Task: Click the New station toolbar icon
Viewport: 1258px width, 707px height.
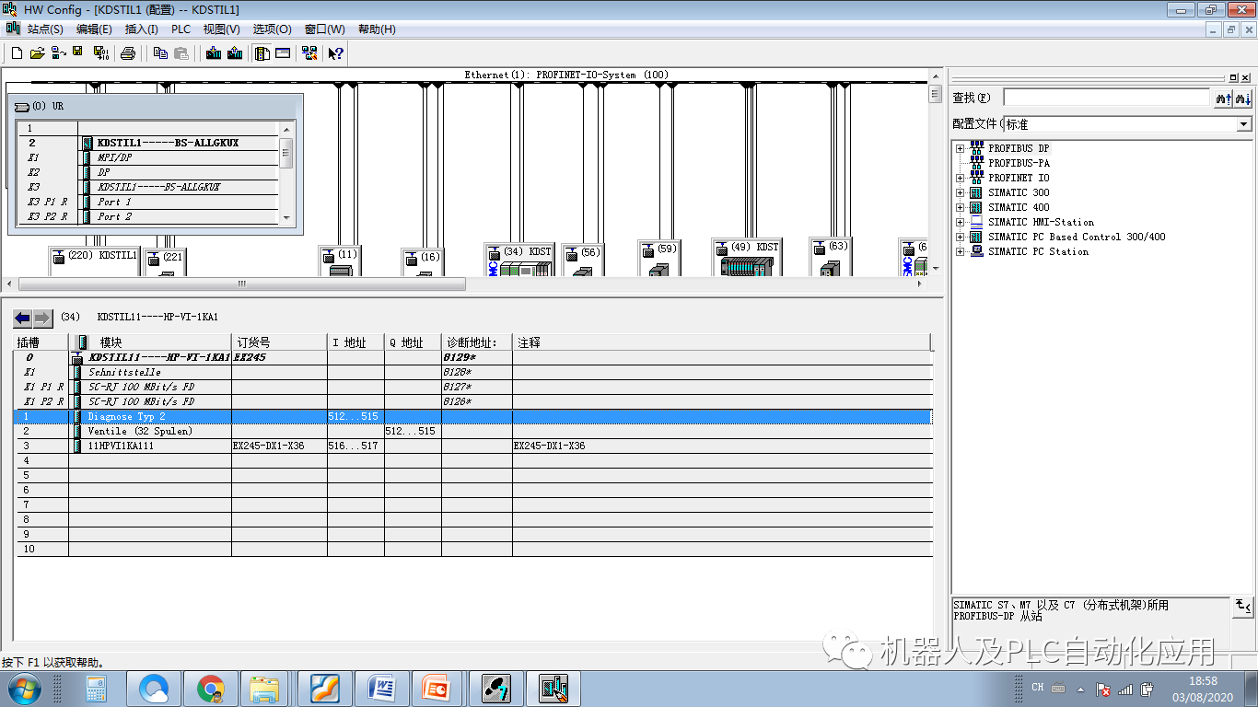Action: coord(17,53)
